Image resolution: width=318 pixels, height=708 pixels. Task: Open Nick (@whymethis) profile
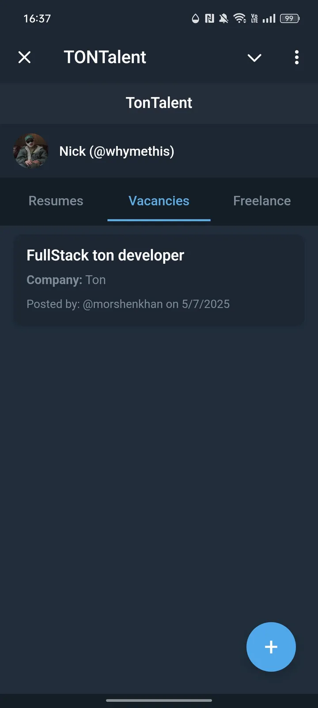pyautogui.click(x=117, y=151)
